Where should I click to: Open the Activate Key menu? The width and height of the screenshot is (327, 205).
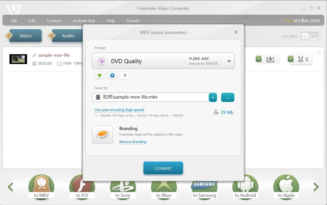point(84,21)
